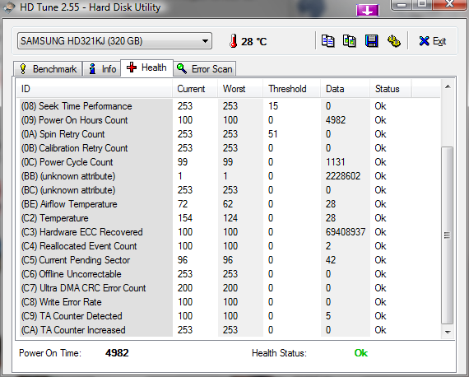Click the thermometer temperature icon
The image size is (469, 377).
[x=234, y=41]
